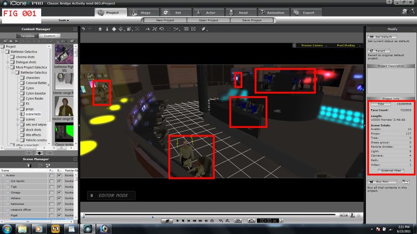Click the leaf-shaped tool icon in toolbar

204,29
